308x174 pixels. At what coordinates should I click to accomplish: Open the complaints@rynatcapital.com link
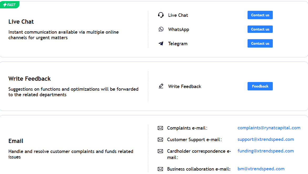[x=269, y=128]
